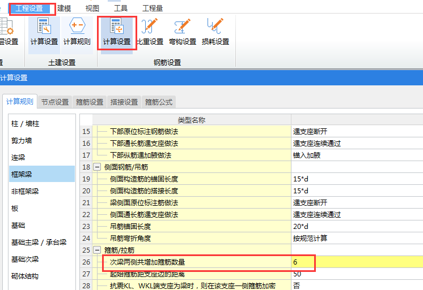The image size is (423, 290).
Task: Select 连梁 in component list
Action: [42, 157]
